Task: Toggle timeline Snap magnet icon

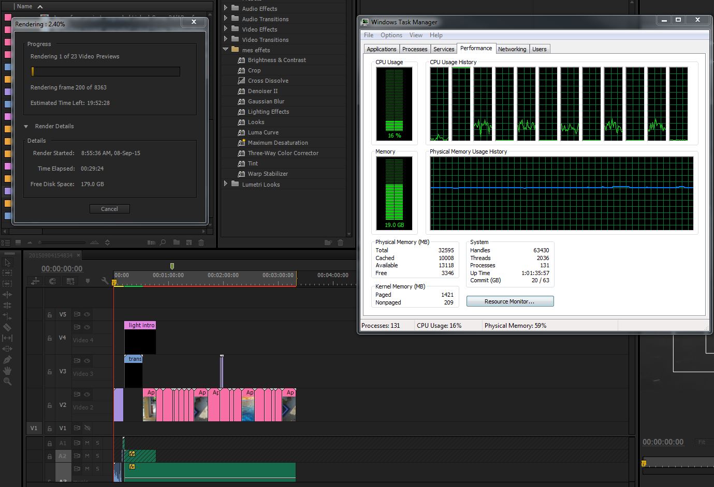Action: click(x=52, y=281)
